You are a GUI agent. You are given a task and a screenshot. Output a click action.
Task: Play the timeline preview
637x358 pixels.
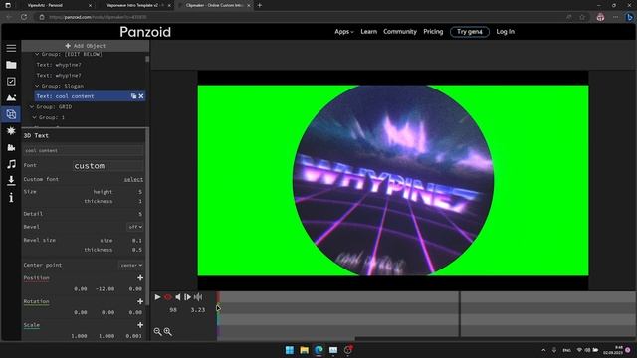157,297
